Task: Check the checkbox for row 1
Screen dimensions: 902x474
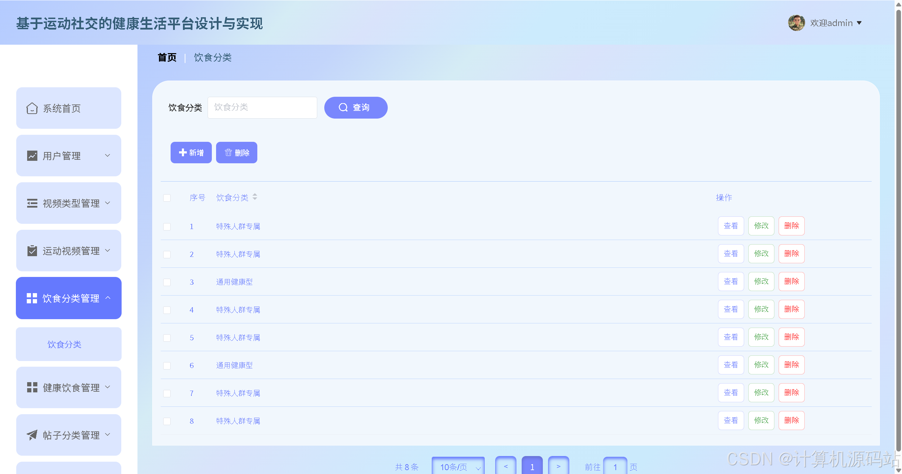Action: pyautogui.click(x=167, y=226)
